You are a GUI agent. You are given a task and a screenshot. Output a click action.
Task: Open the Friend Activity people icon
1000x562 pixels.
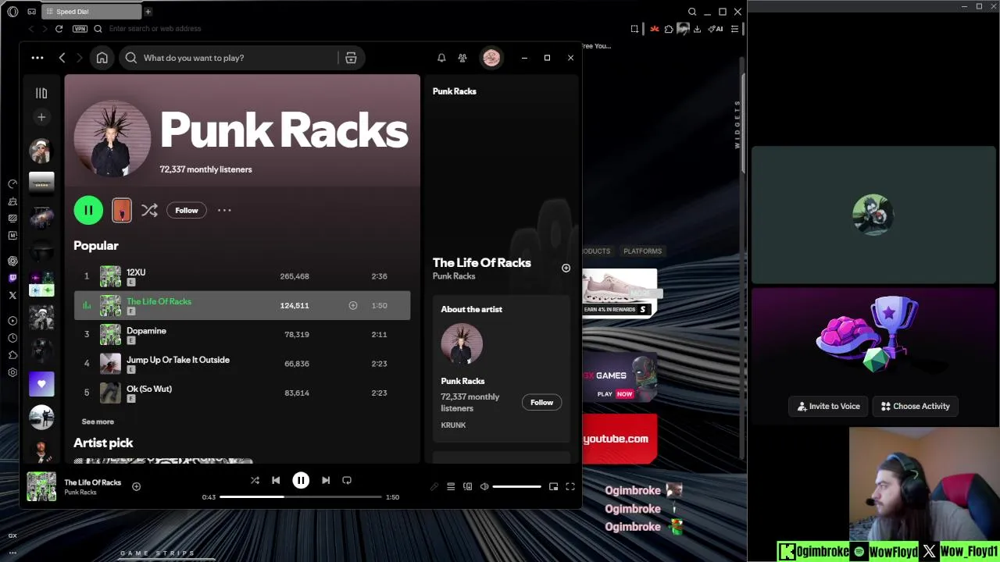click(x=462, y=58)
